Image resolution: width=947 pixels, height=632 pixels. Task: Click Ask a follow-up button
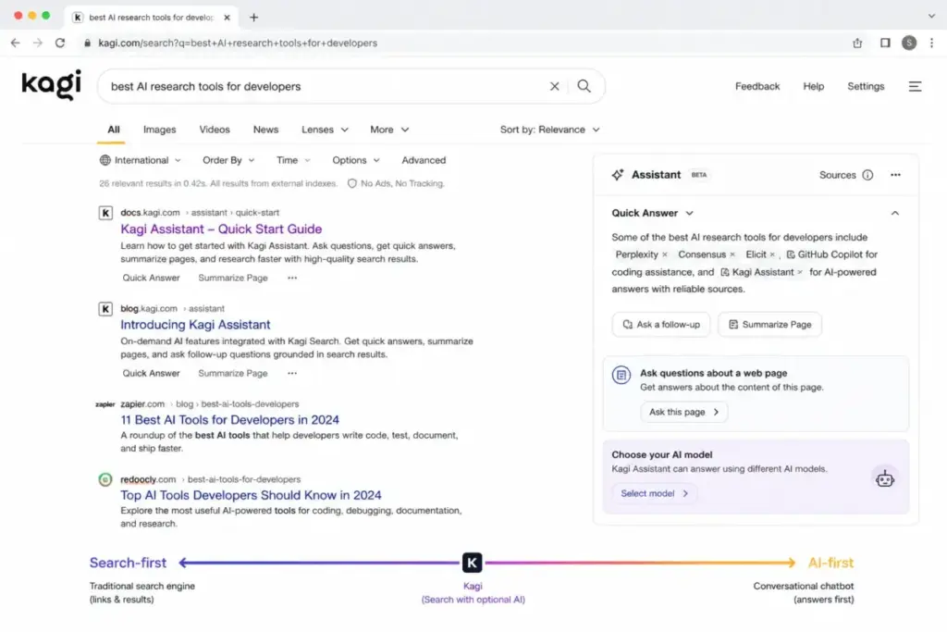660,325
